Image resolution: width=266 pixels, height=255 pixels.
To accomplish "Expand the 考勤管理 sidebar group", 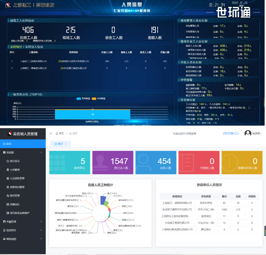I will tap(41, 222).
